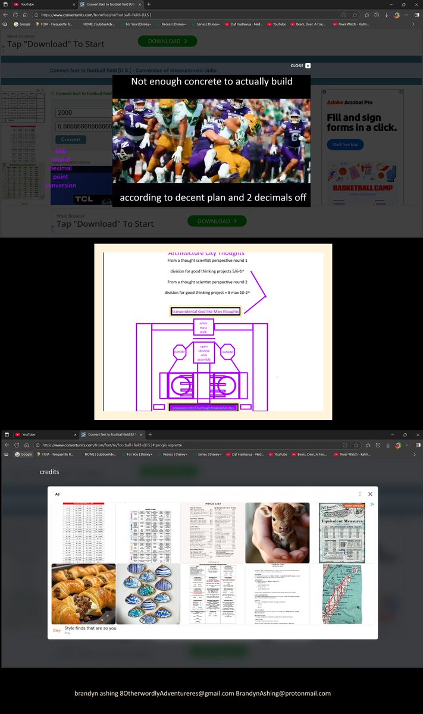Screen dimensions: 423x714
Task: Click the baby calf in hands ad image
Action: (x=277, y=533)
